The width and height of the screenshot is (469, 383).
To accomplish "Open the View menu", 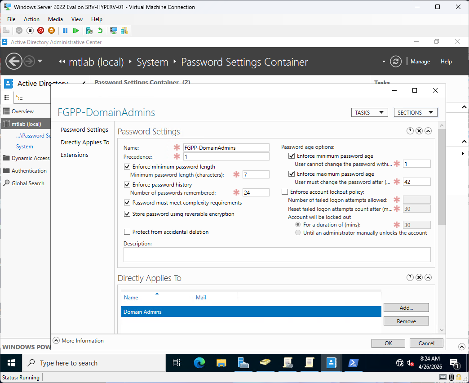I will pyautogui.click(x=77, y=19).
